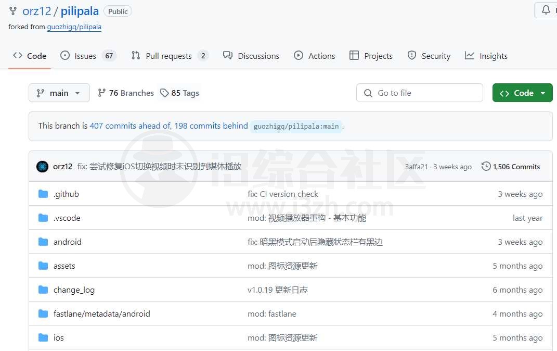Open the 'mod: fastlane' commit message
Screen dimensions: 557x351
272,314
